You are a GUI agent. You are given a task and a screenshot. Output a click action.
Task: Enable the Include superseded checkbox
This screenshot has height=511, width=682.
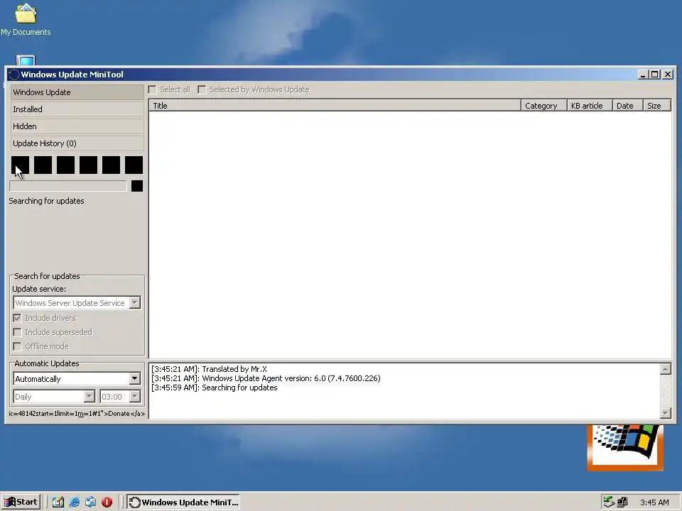point(17,332)
